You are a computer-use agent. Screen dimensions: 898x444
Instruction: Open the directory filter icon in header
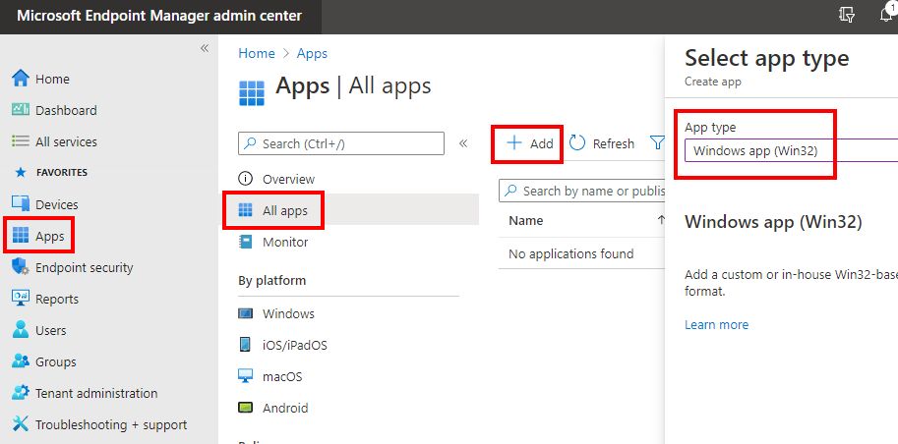click(847, 16)
